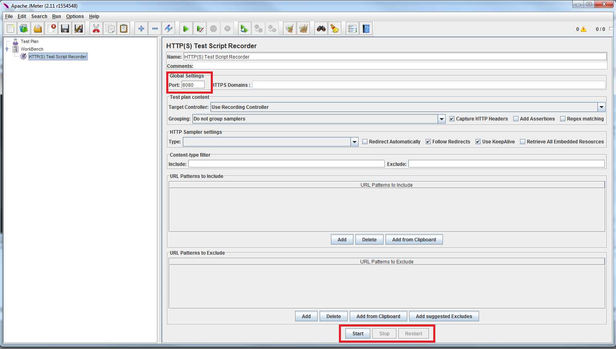Image resolution: width=616 pixels, height=349 pixels.
Task: Click the greyed-out Restart recorder button
Action: coord(414,334)
